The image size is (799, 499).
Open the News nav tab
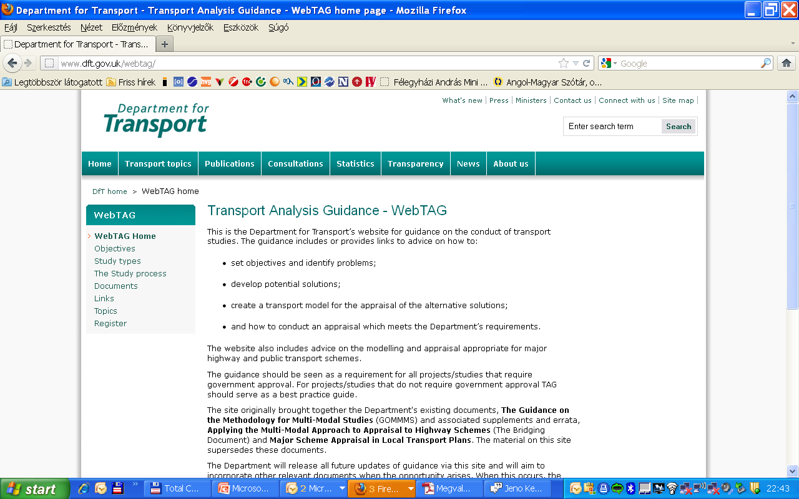point(468,163)
